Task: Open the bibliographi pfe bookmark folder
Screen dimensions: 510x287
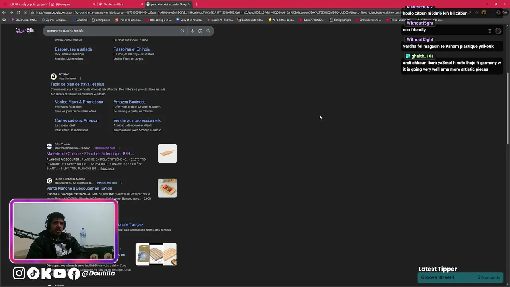Action: 340,20
